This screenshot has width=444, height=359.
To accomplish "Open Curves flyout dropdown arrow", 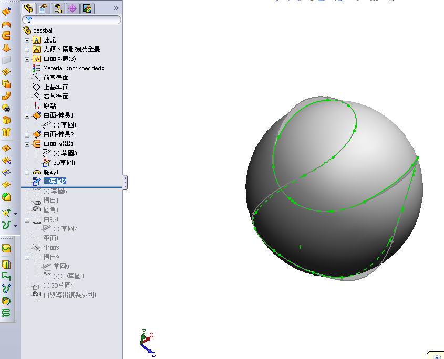I will [x=16, y=226].
